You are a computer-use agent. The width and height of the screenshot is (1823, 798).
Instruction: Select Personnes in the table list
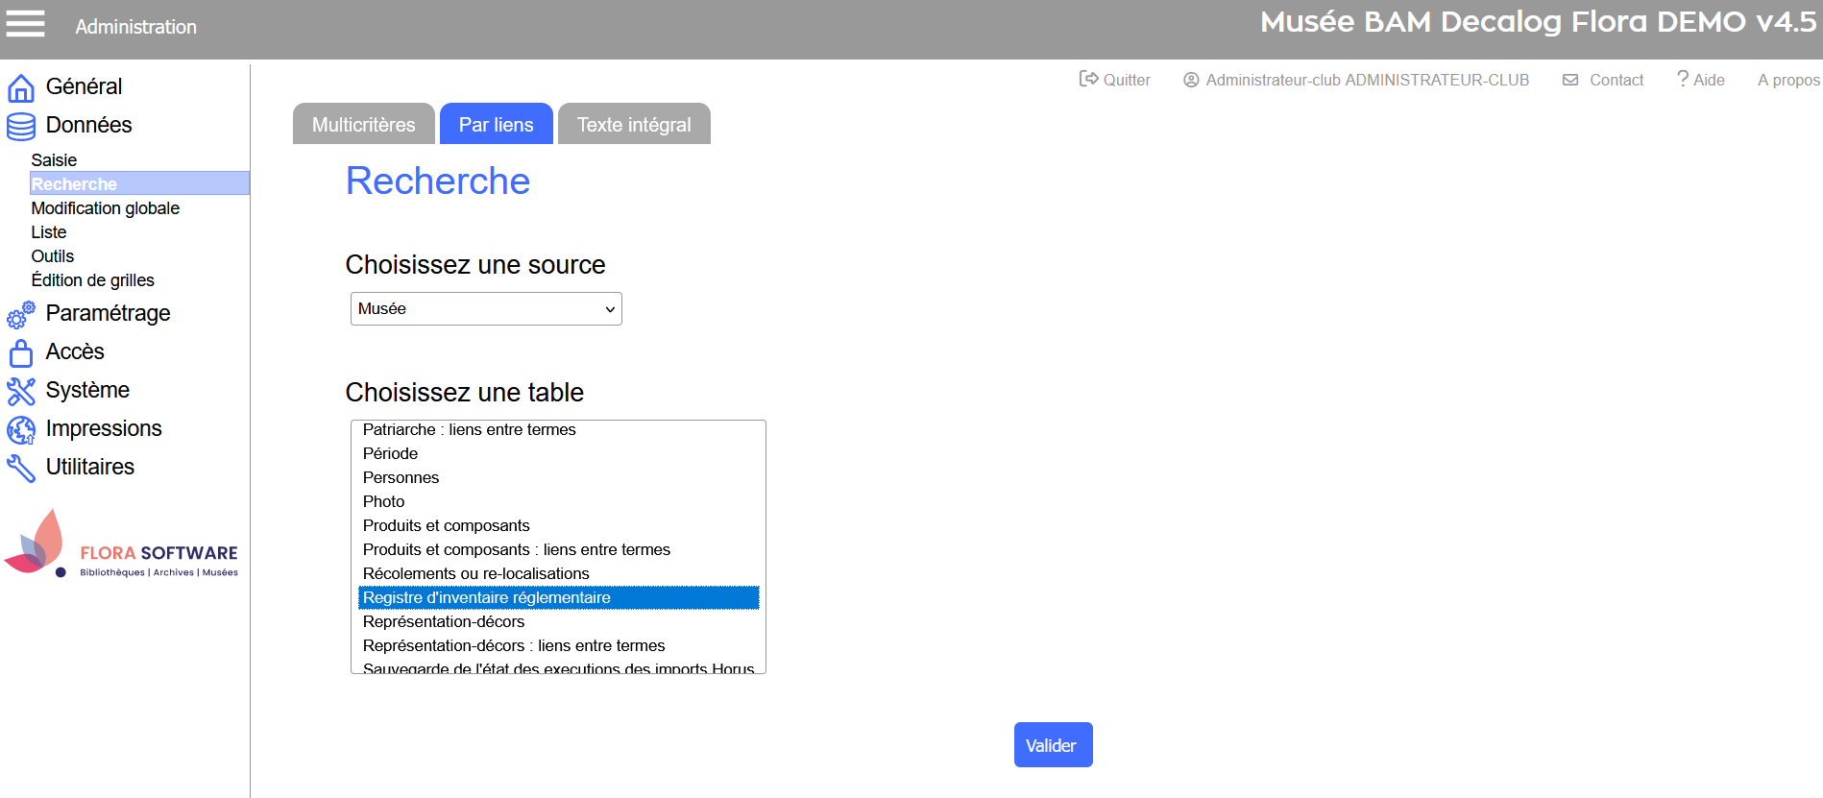click(401, 477)
